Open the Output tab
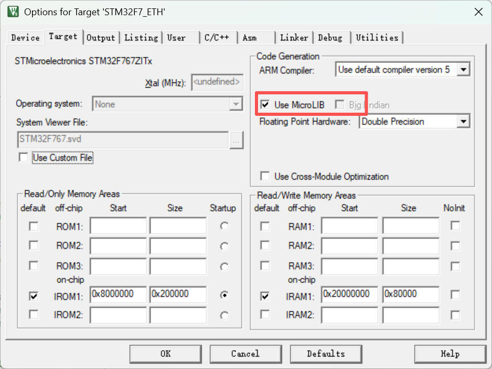 point(101,38)
